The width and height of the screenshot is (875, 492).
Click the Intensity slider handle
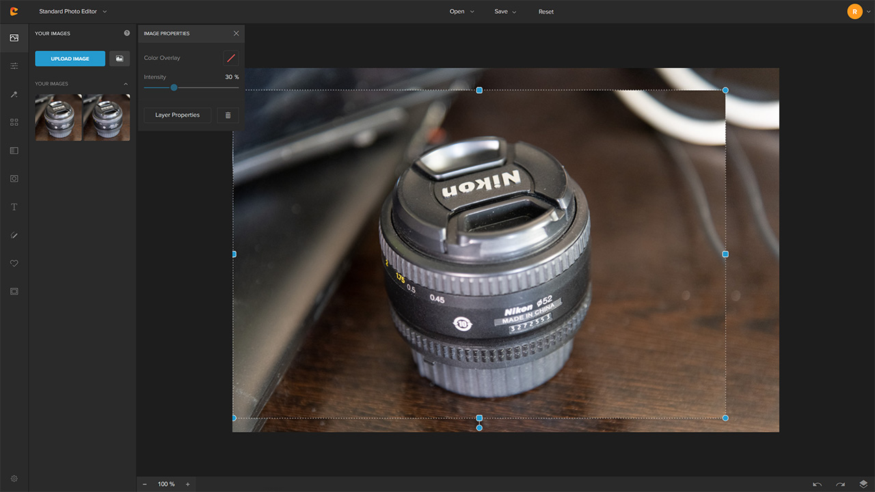(174, 87)
